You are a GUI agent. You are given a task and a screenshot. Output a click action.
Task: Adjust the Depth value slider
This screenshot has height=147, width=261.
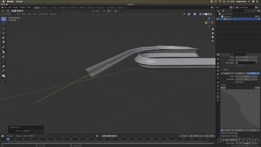(x=246, y=76)
